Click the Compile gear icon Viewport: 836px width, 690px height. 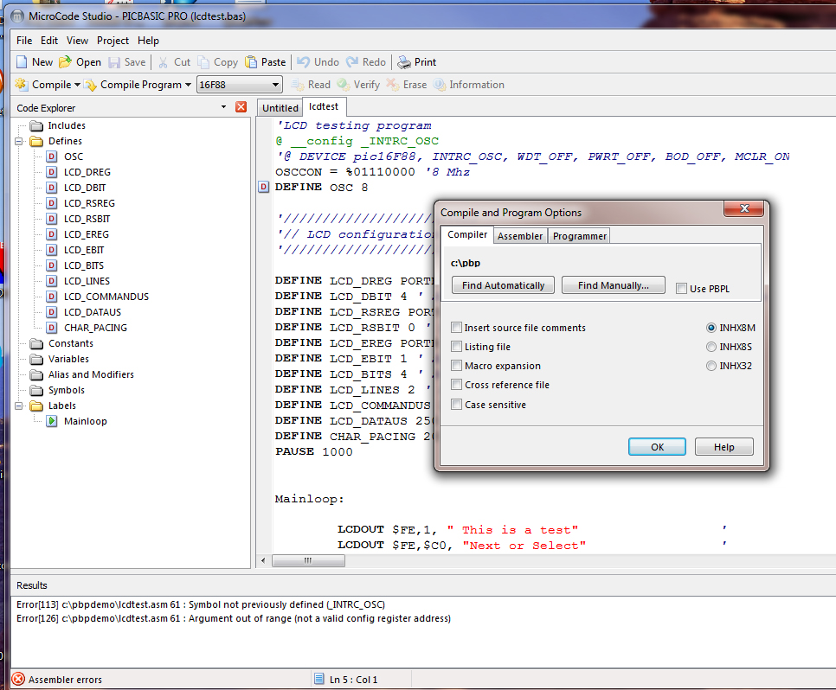[x=22, y=84]
